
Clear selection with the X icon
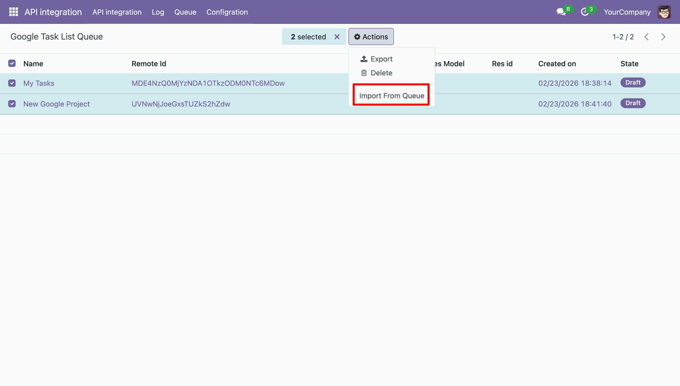[337, 37]
